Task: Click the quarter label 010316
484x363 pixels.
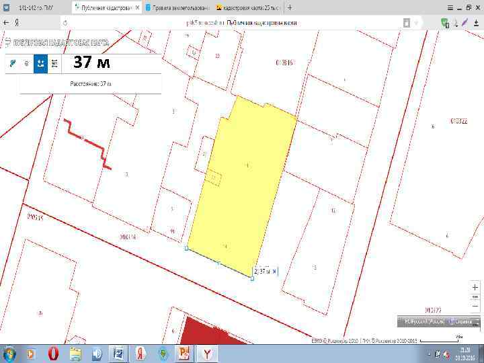Action: [128, 237]
